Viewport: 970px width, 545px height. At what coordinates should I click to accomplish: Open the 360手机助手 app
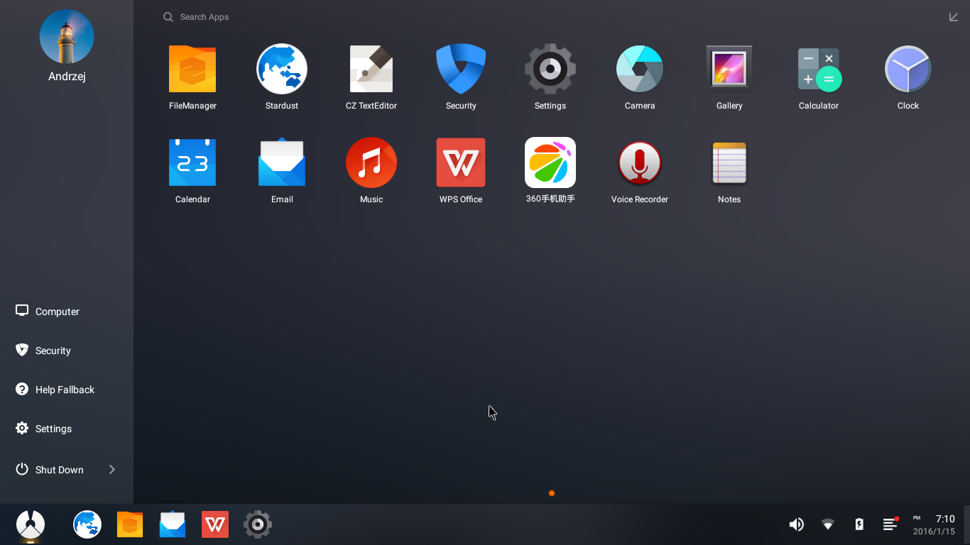550,163
